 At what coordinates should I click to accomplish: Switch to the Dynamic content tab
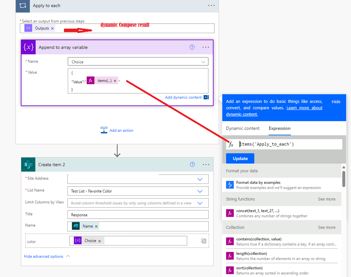(x=243, y=128)
